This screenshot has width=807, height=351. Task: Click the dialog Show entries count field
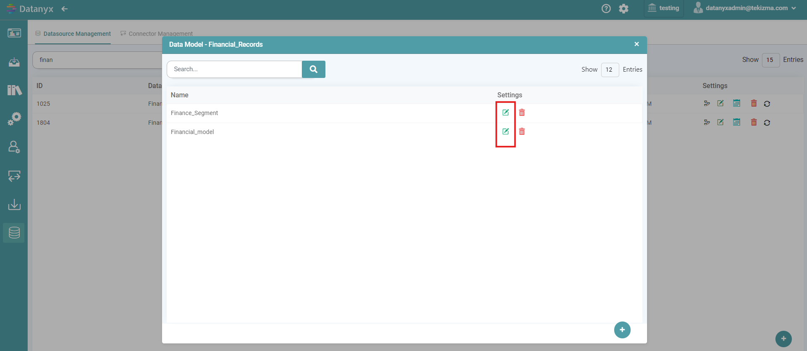pyautogui.click(x=610, y=70)
